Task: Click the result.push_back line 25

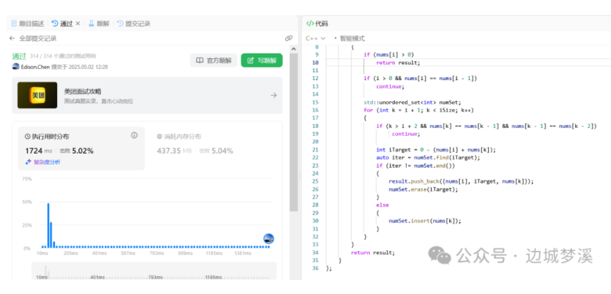Action: (x=461, y=181)
